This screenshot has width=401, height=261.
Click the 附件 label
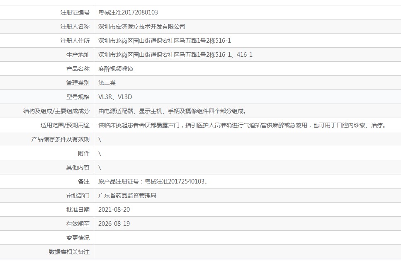click(84, 153)
